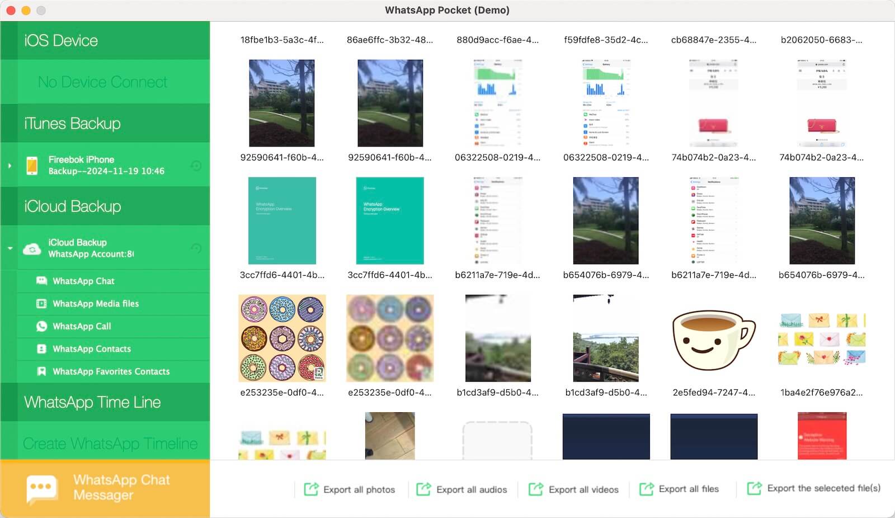This screenshot has width=895, height=518.
Task: Click the Export all audios share icon
Action: tap(424, 489)
